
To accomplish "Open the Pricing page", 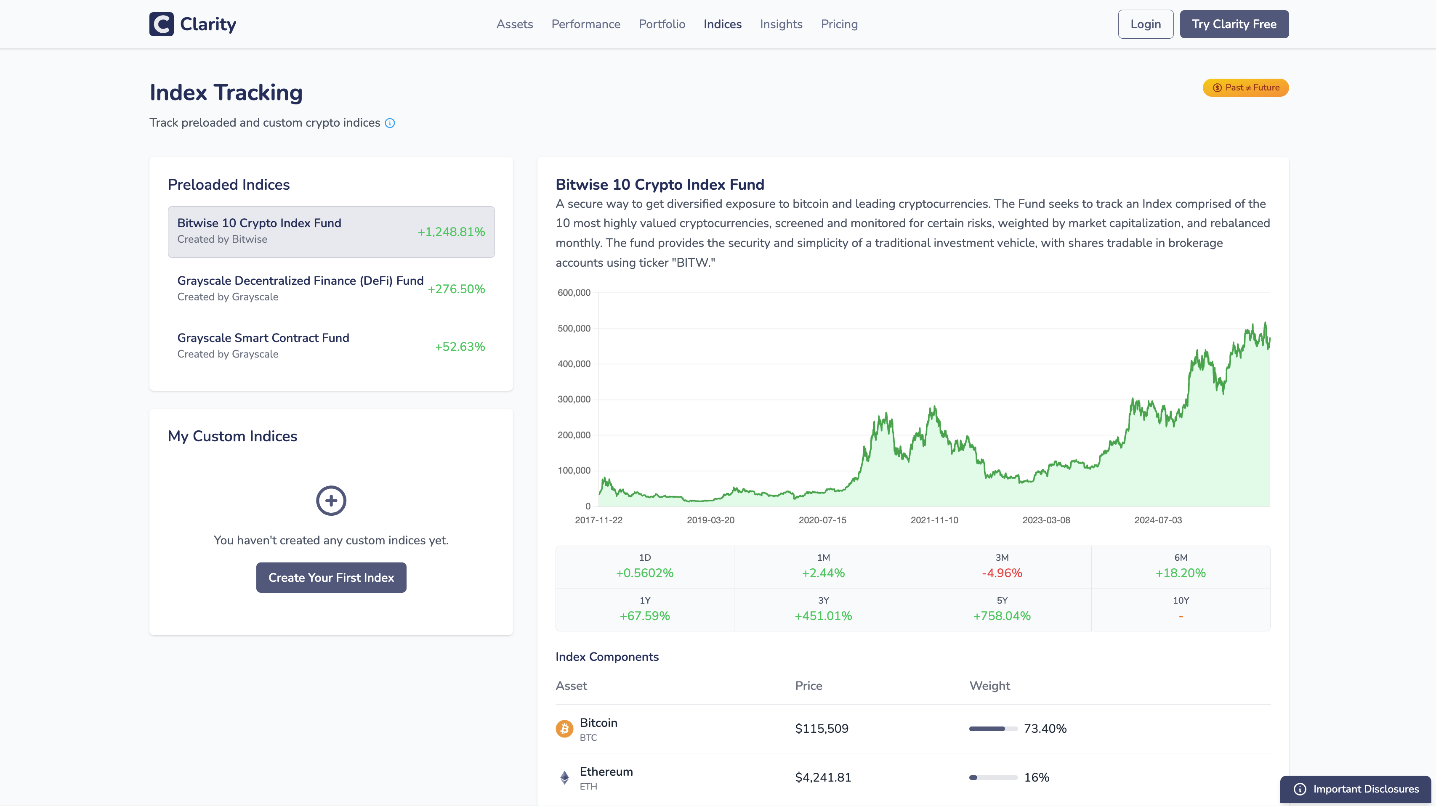I will [839, 24].
